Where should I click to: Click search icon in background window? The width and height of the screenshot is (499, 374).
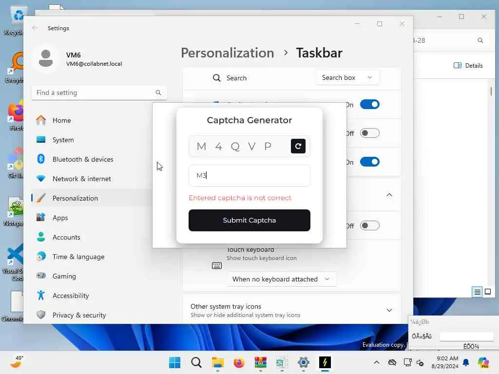click(x=480, y=40)
